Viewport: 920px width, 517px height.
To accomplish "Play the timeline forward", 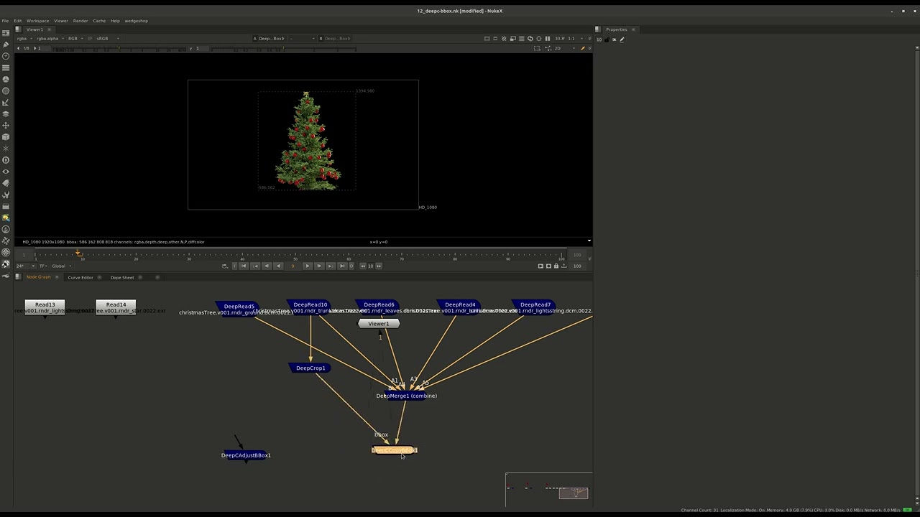I will click(x=308, y=266).
